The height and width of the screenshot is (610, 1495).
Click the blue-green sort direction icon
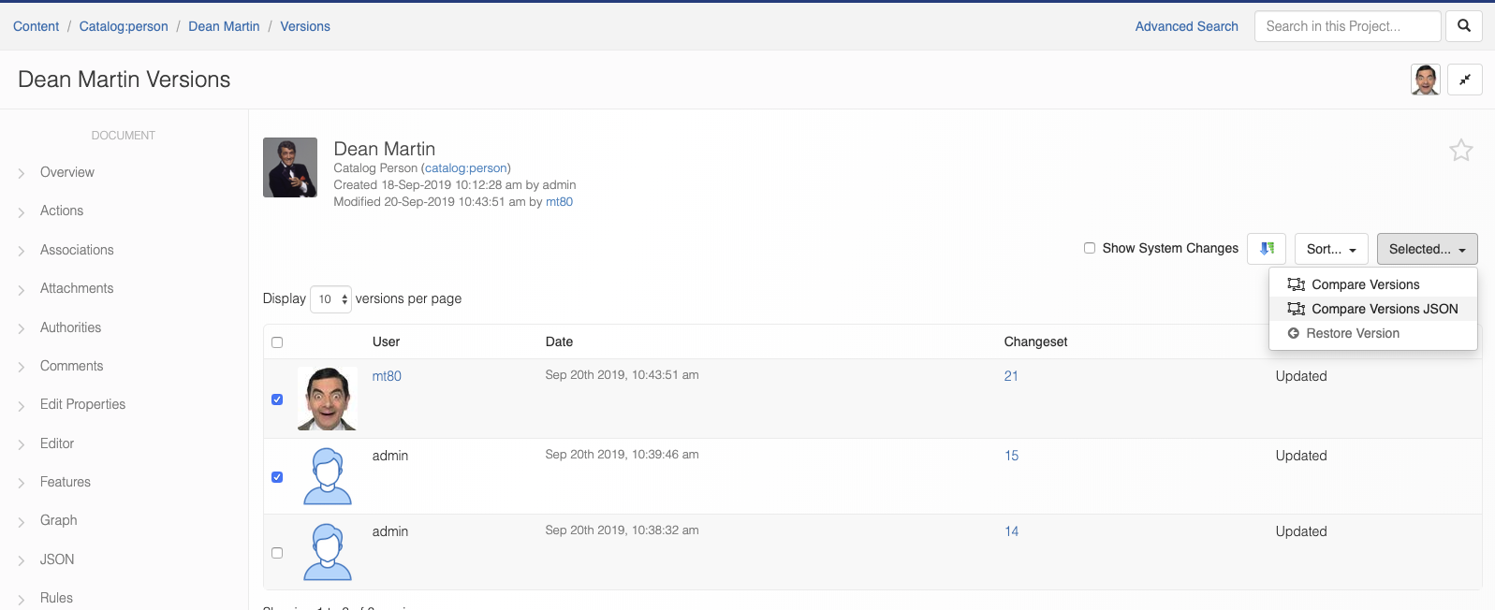click(x=1267, y=249)
